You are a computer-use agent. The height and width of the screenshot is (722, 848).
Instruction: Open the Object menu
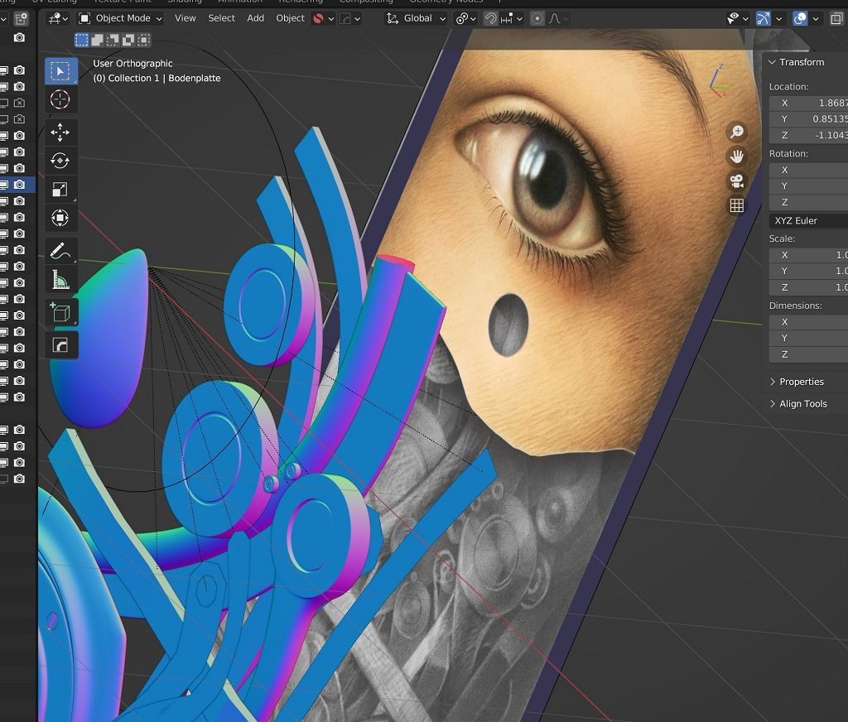click(291, 18)
